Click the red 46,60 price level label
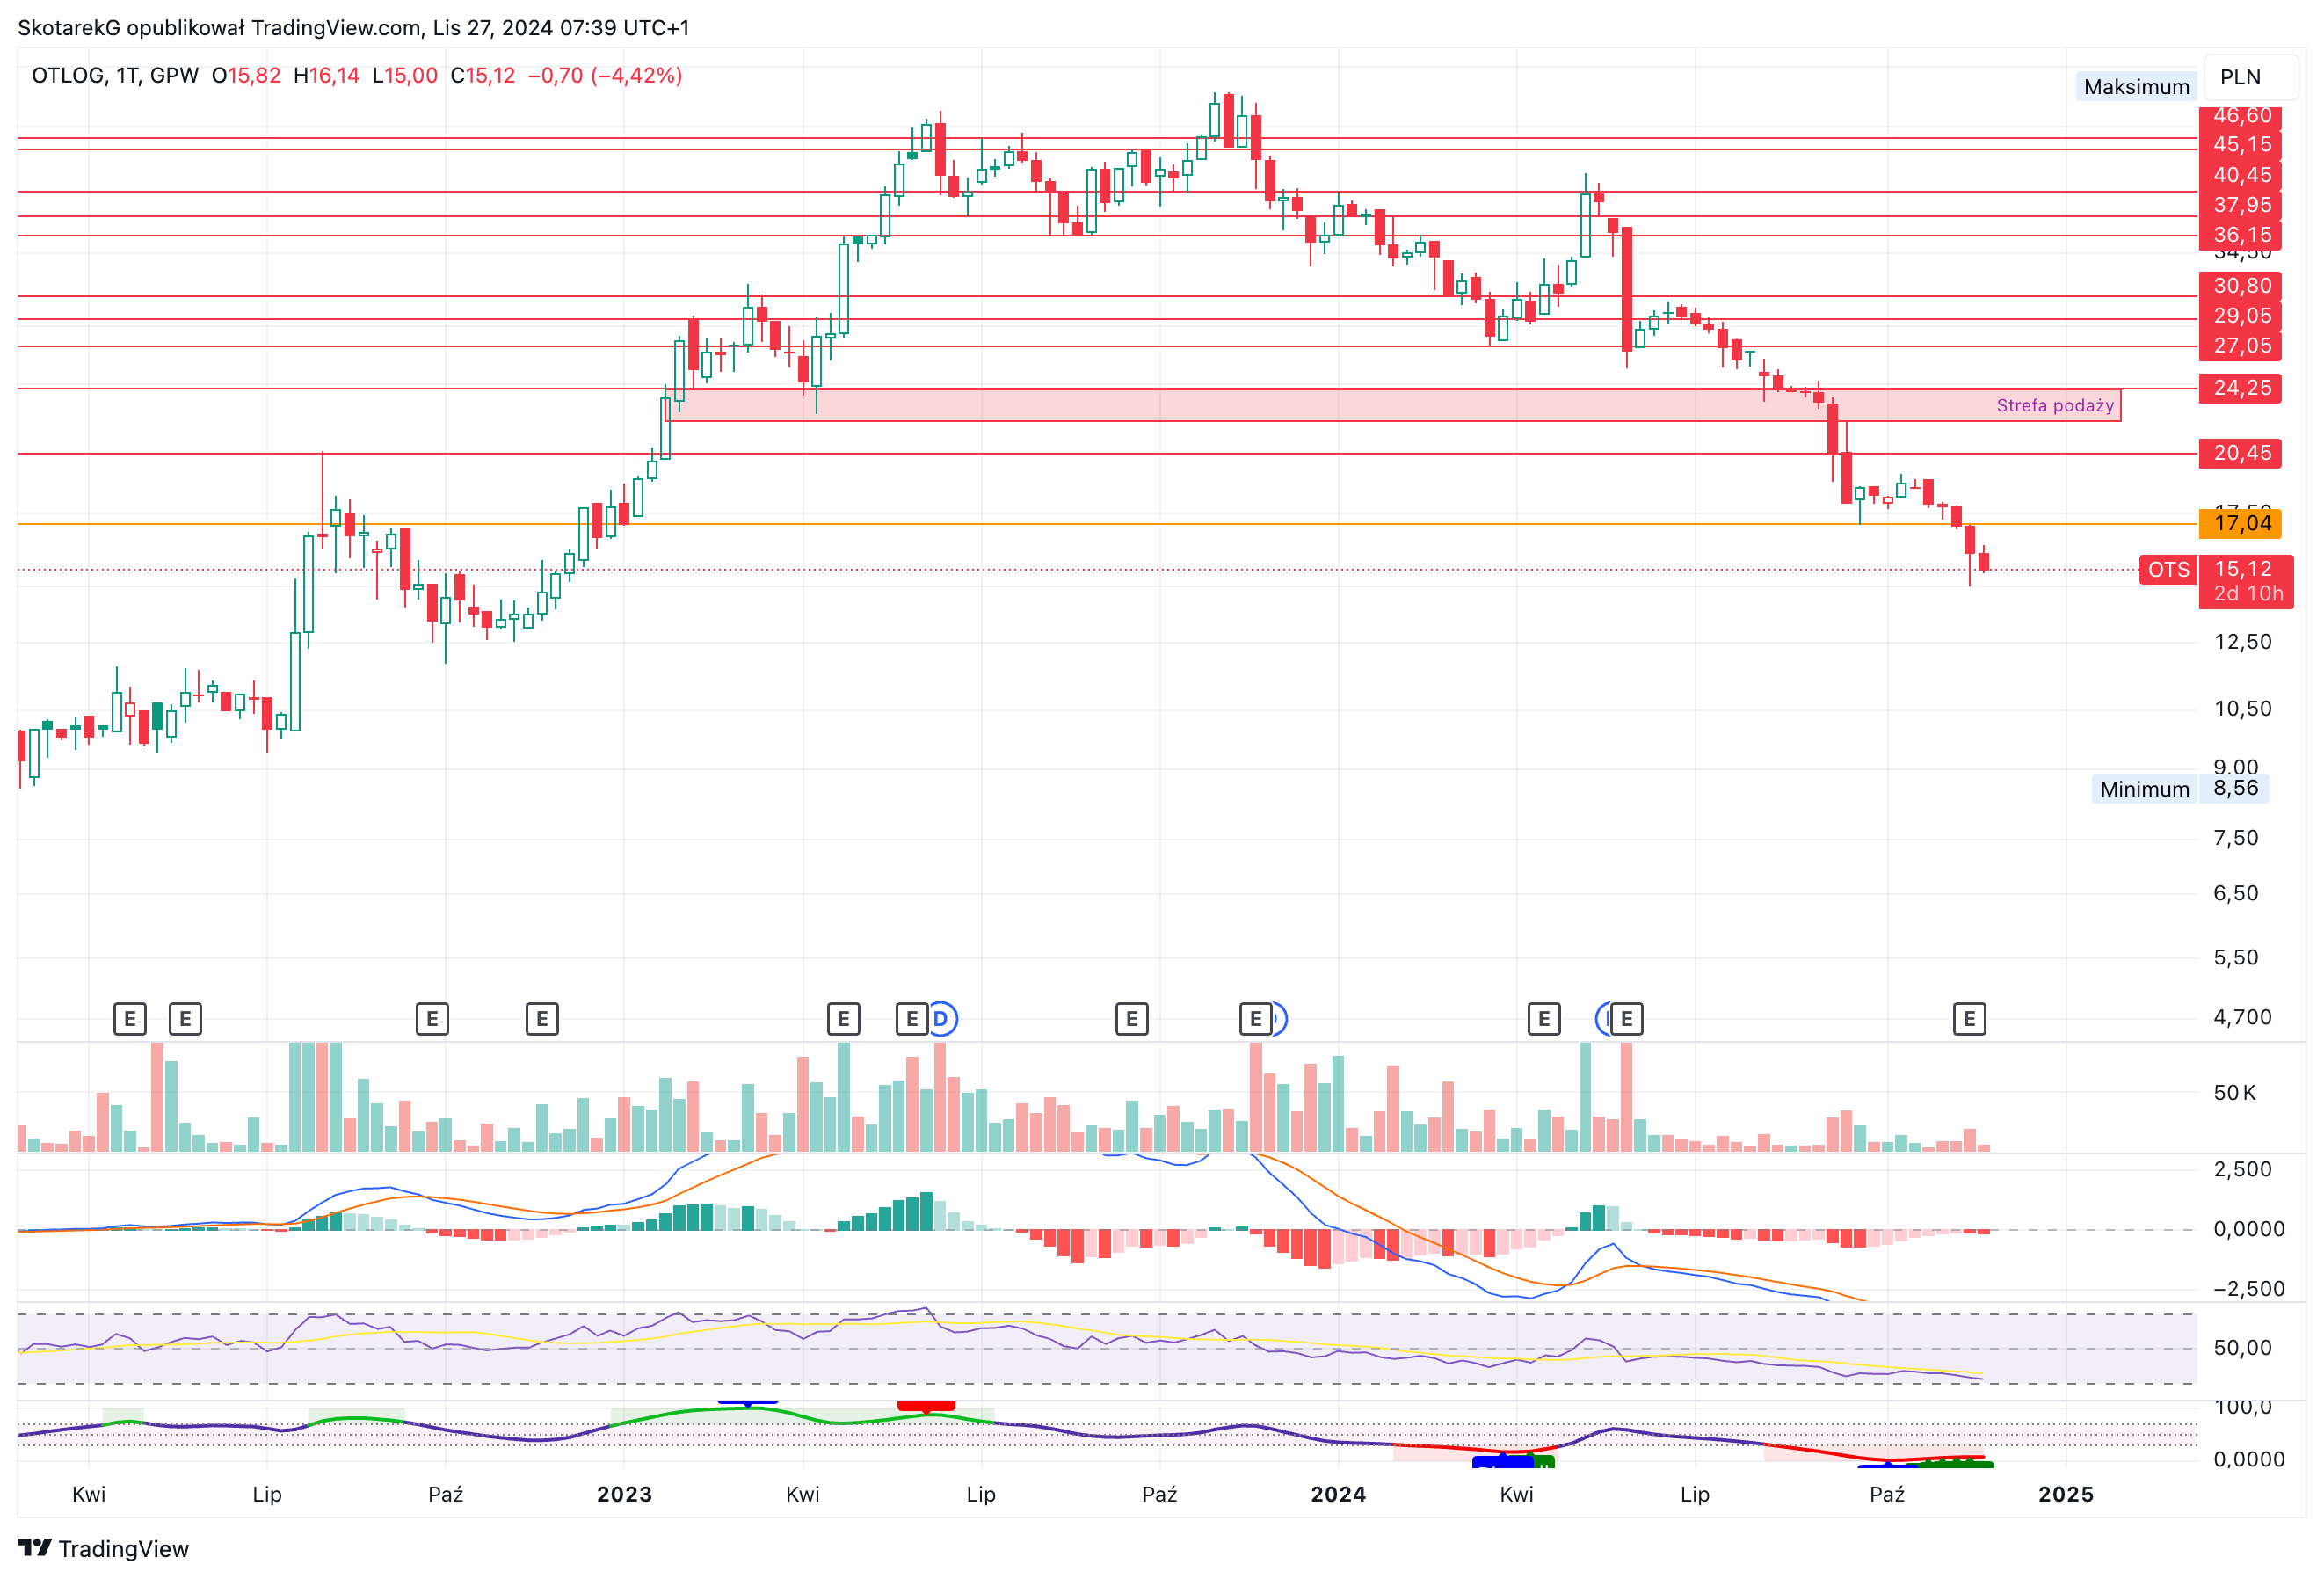This screenshot has width=2324, height=1579. [2241, 116]
